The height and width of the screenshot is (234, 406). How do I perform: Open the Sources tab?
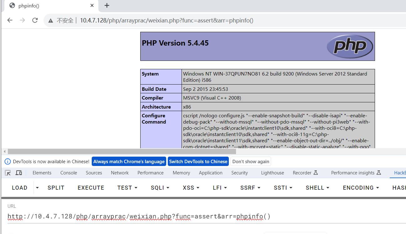(x=94, y=173)
